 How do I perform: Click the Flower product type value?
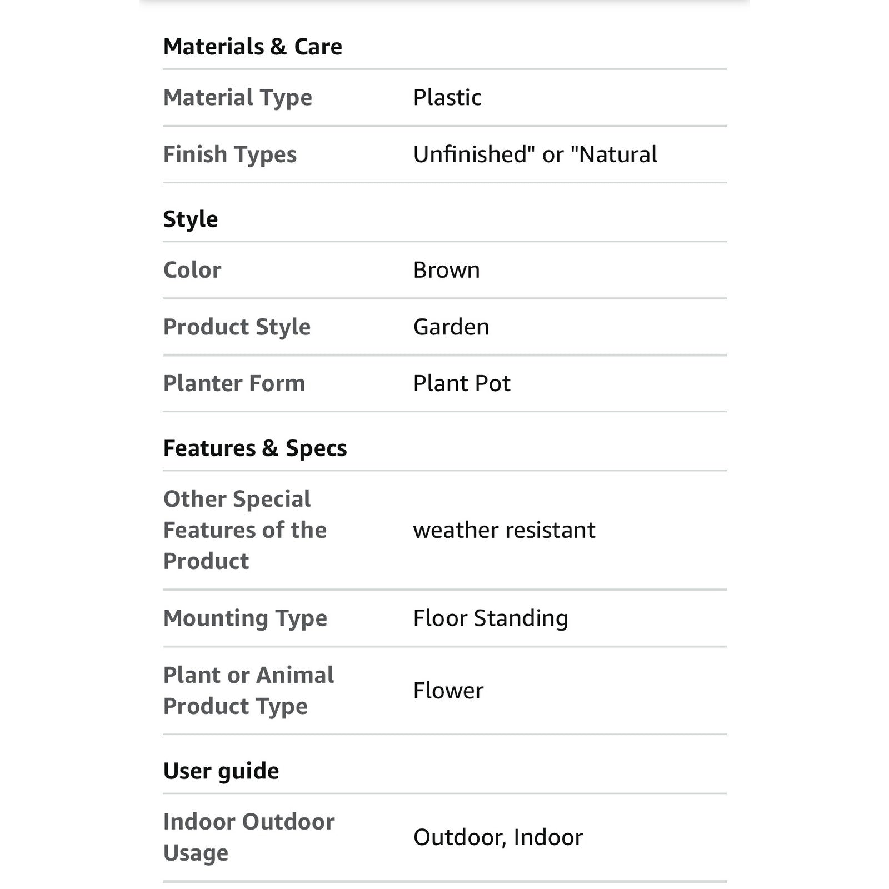tap(448, 691)
